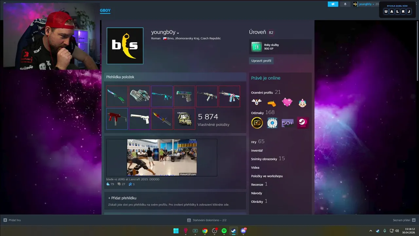Open the red Steam logo badge
This screenshot has width=419, height=236.
302,123
